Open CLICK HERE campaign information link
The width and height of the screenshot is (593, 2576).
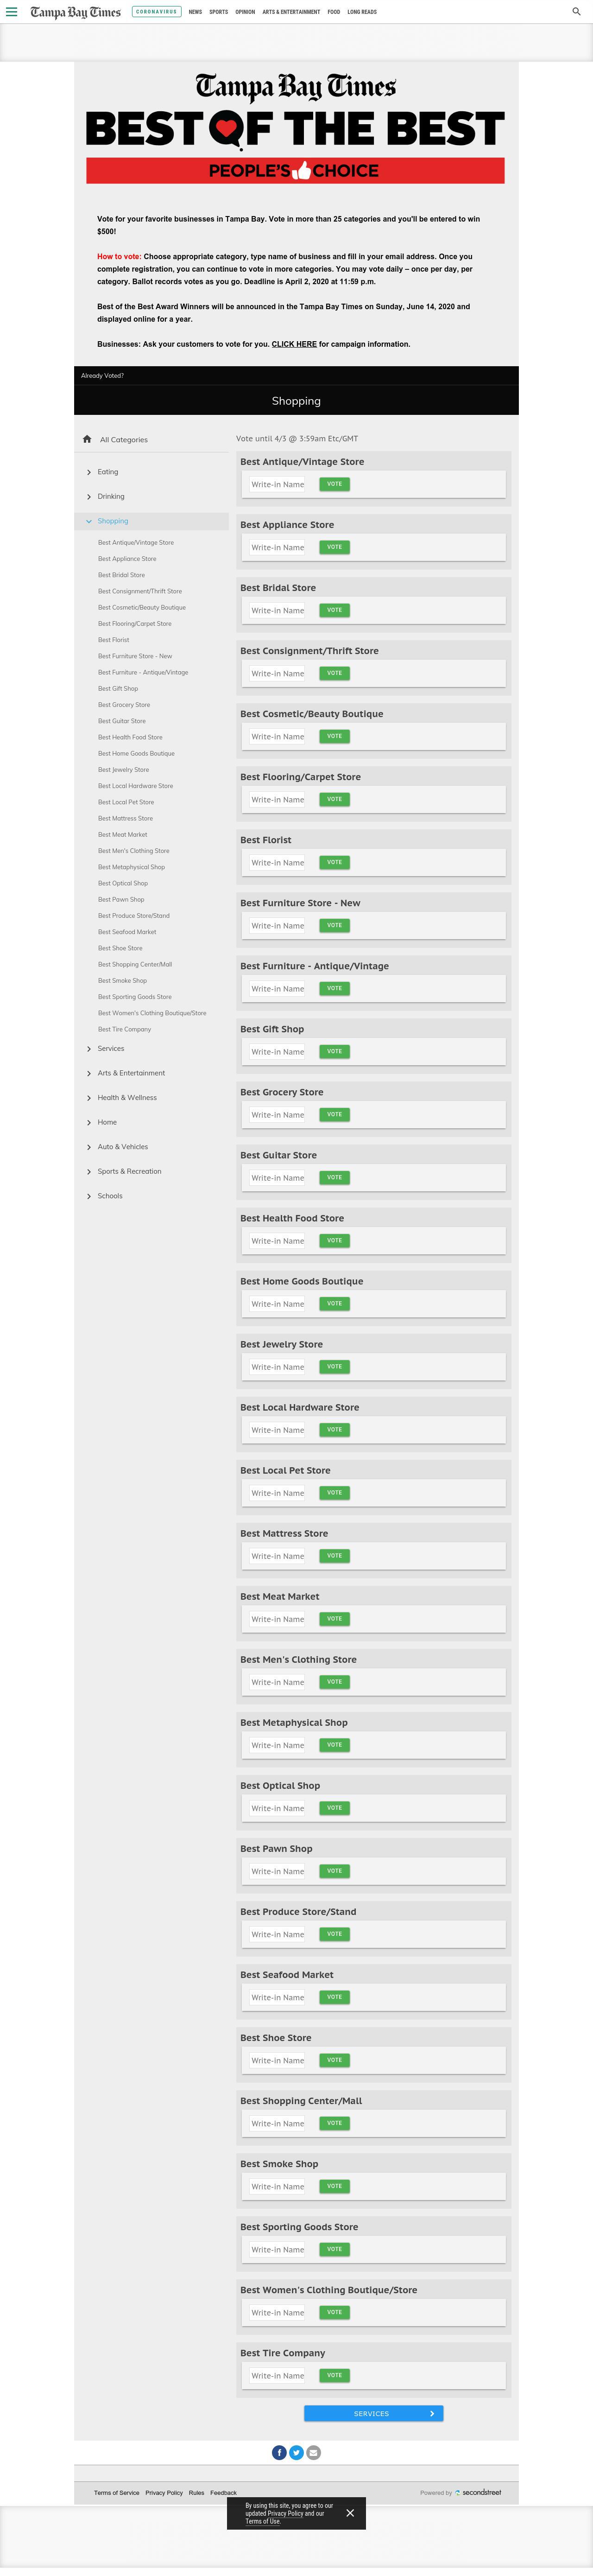294,344
